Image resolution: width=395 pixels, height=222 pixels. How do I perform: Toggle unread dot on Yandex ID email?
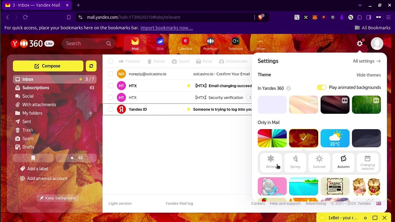pos(189,109)
